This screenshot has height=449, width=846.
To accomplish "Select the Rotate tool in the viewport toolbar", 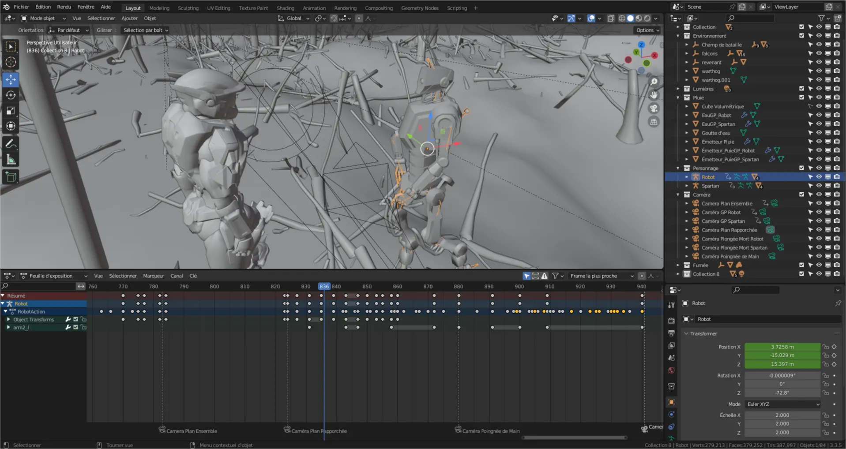I will click(11, 95).
